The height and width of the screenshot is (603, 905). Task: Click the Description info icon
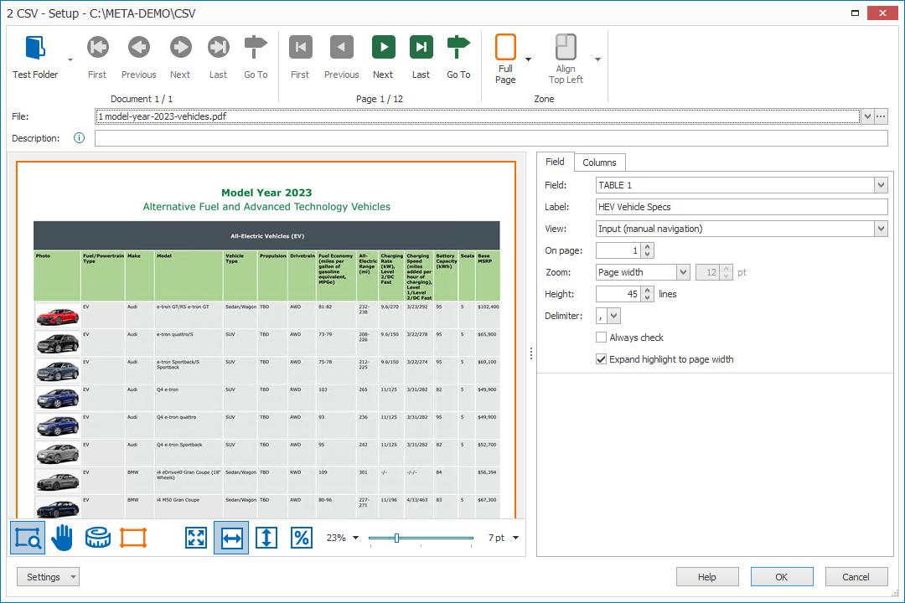tap(79, 138)
